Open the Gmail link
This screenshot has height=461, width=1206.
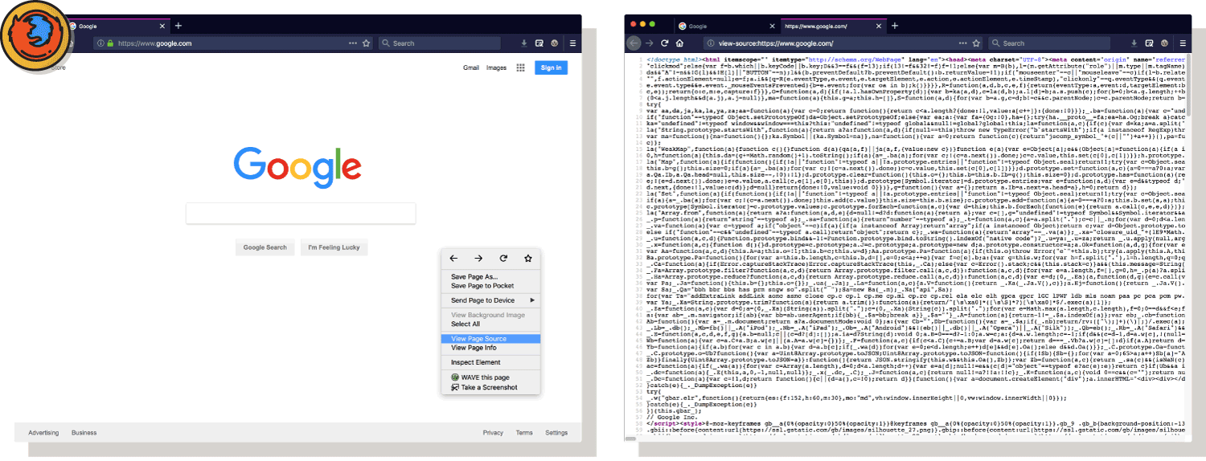click(471, 67)
